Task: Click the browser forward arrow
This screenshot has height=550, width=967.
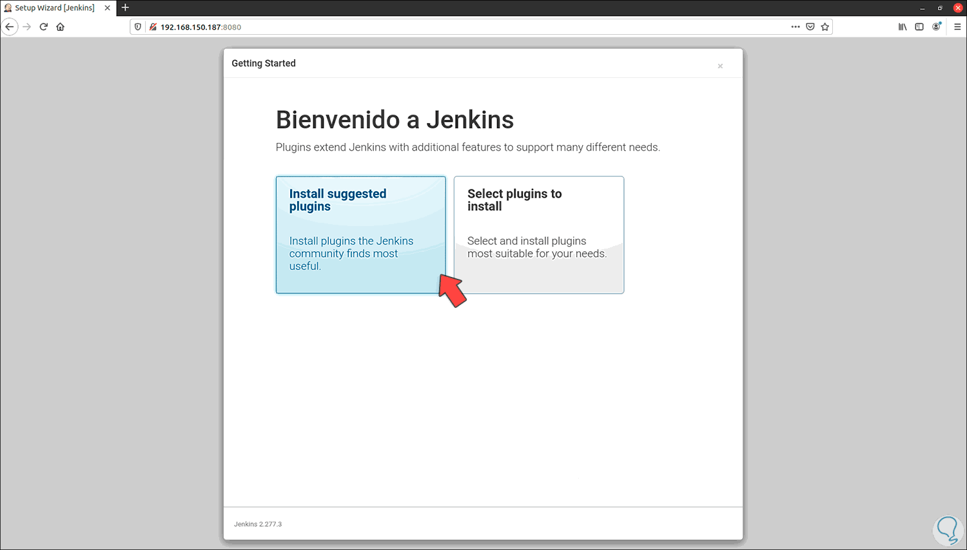Action: point(26,27)
